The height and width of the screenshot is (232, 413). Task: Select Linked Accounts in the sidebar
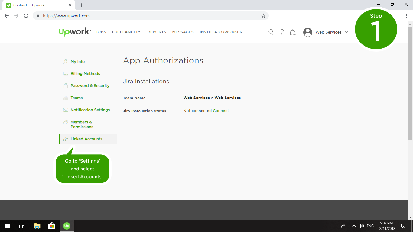pos(86,139)
